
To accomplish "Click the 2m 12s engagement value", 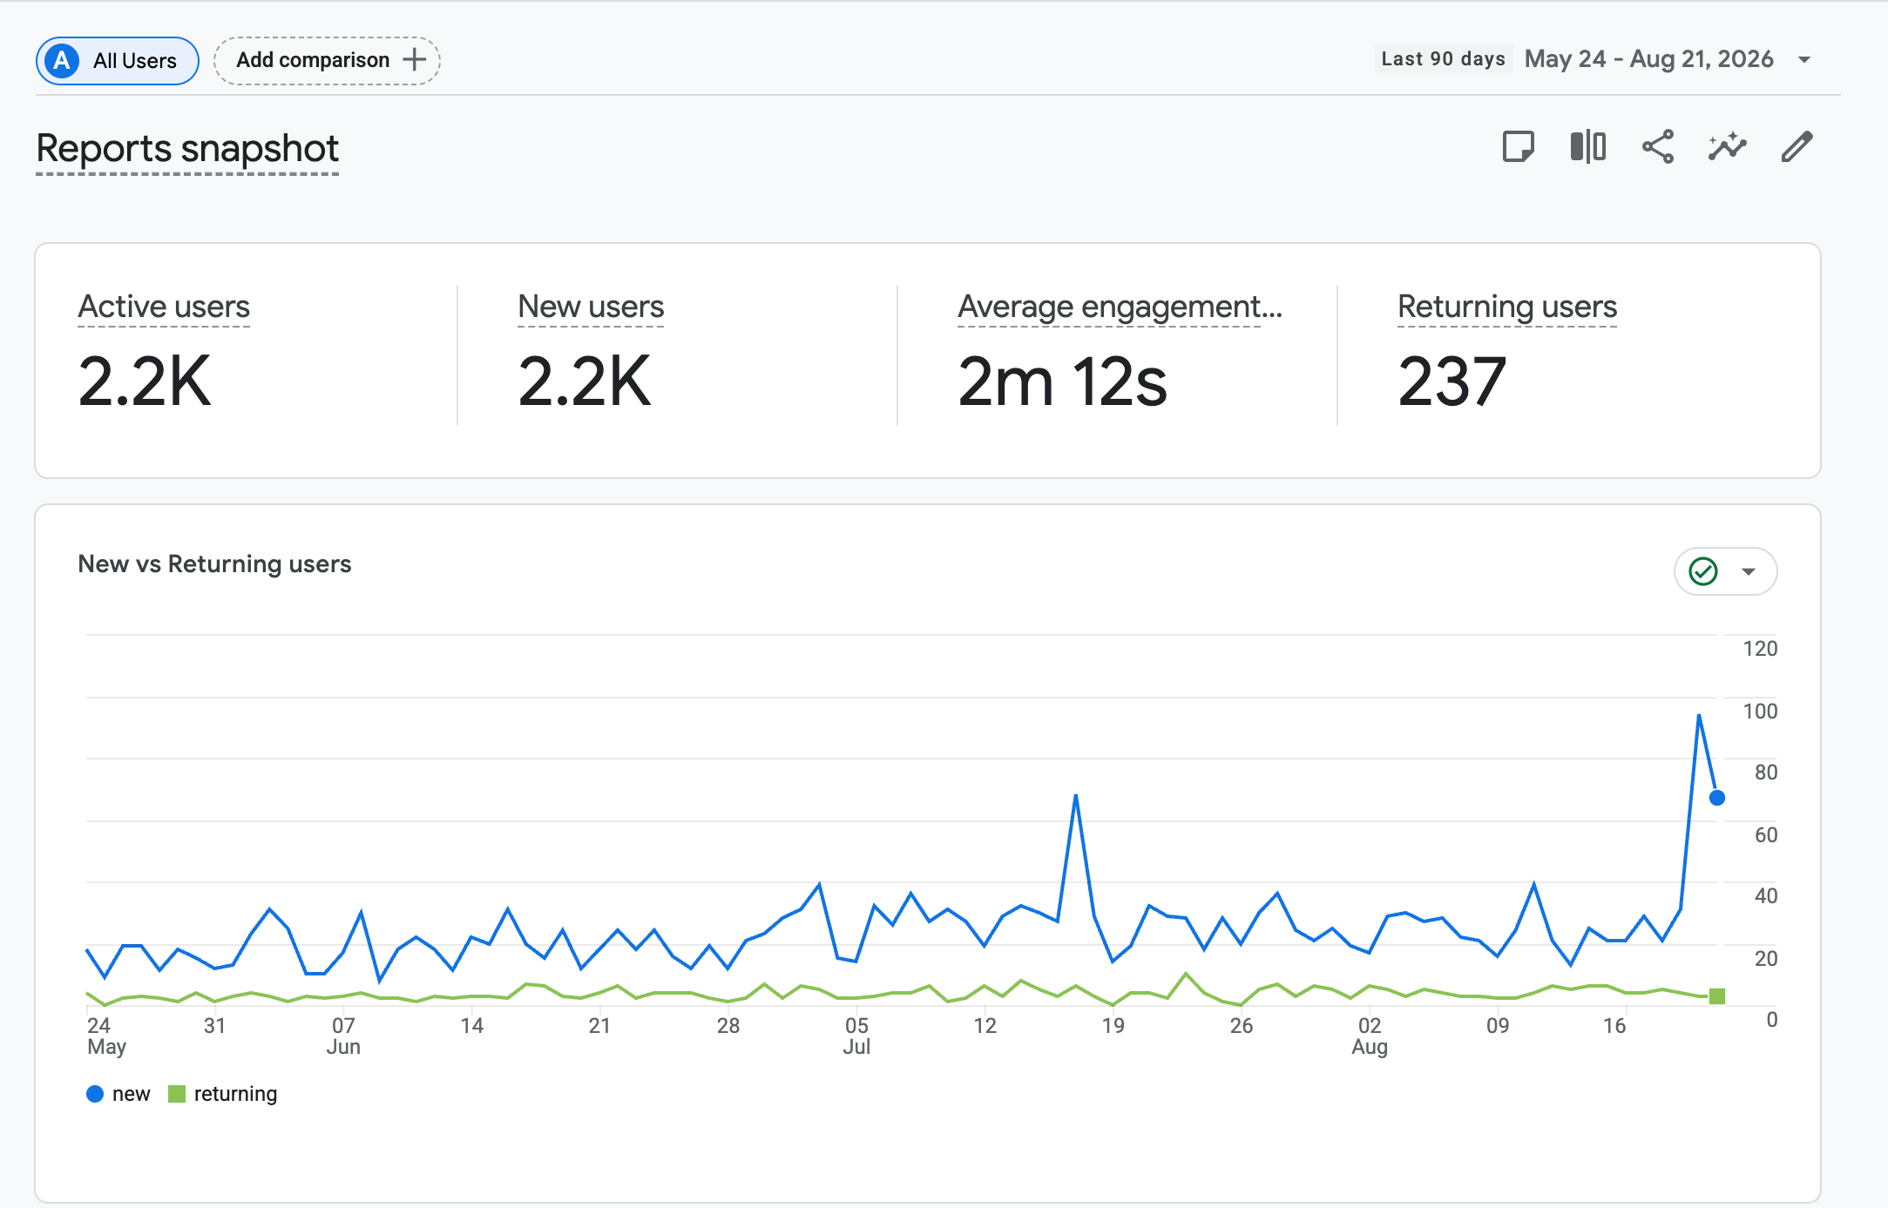I will coord(1062,381).
